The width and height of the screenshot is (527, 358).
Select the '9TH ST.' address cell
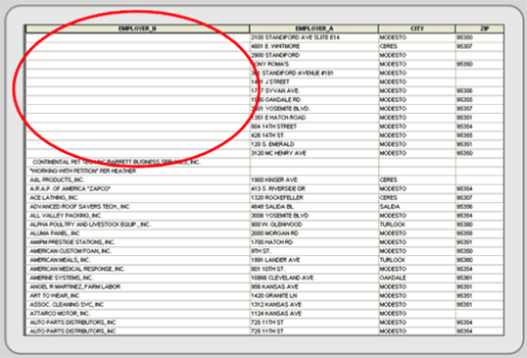point(313,252)
